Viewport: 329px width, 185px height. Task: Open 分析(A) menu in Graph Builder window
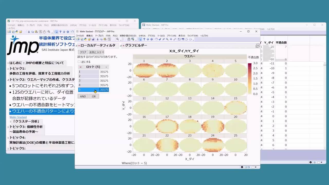pos(142,36)
